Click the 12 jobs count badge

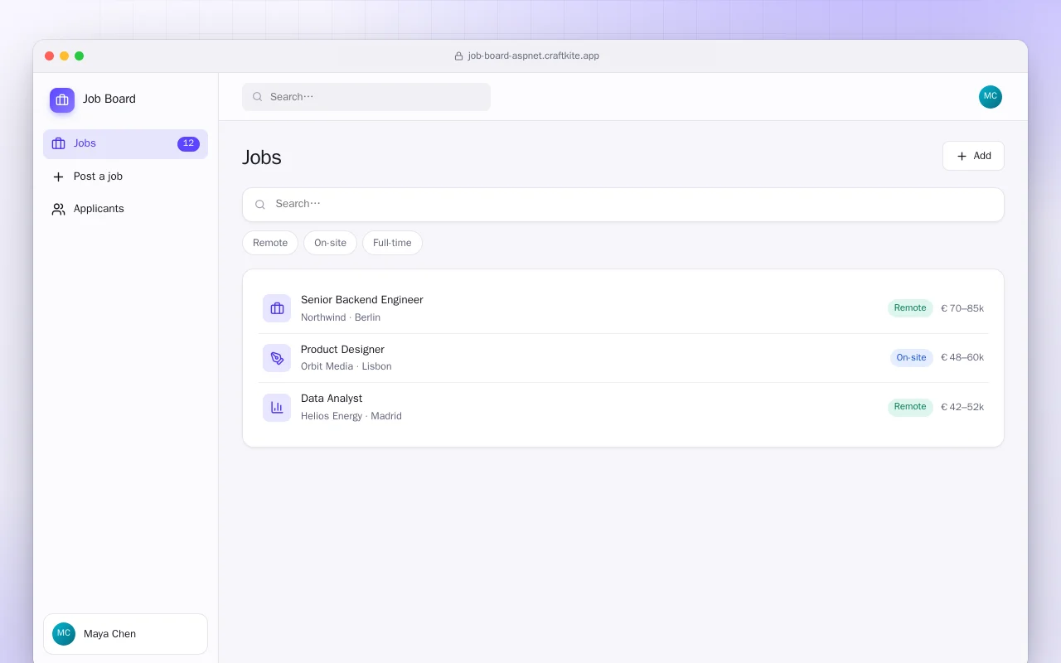pyautogui.click(x=188, y=143)
